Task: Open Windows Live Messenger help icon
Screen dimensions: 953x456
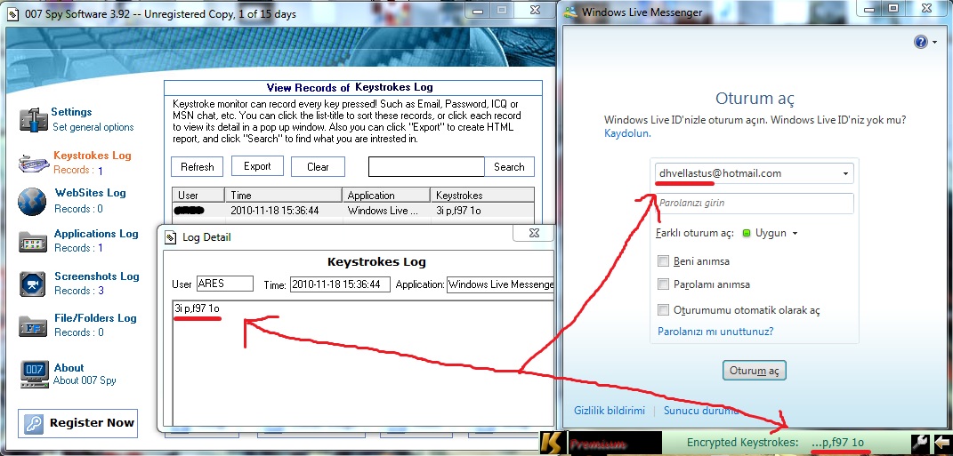Action: point(920,42)
